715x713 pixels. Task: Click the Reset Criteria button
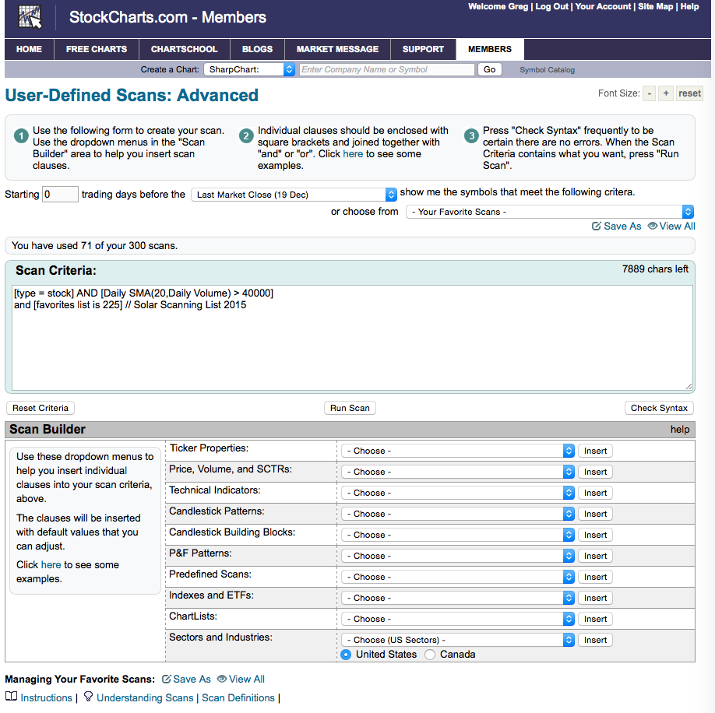(x=41, y=408)
